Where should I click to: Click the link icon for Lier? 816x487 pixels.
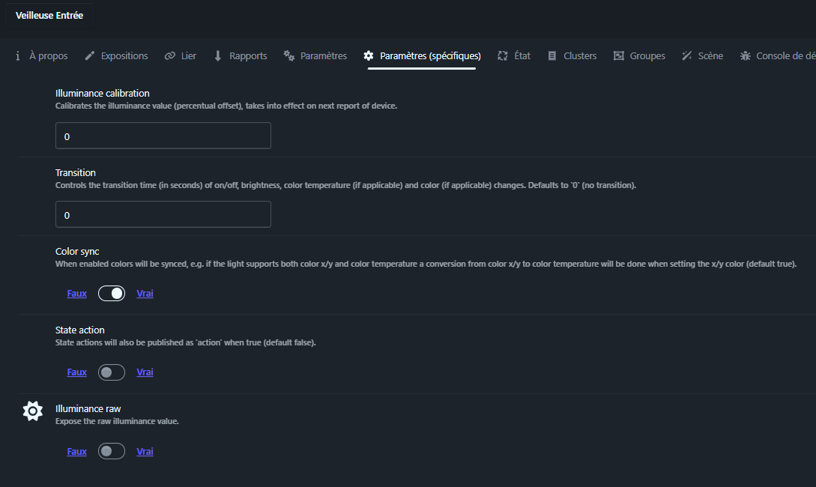pyautogui.click(x=170, y=56)
